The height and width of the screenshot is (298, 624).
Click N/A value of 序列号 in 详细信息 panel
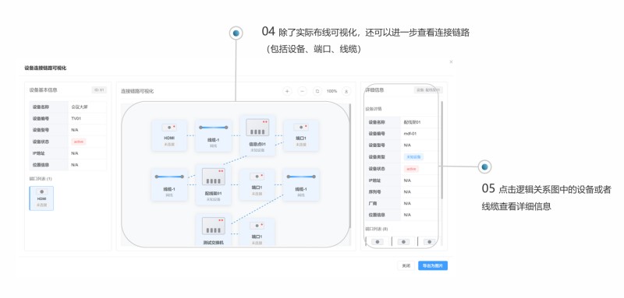point(407,191)
